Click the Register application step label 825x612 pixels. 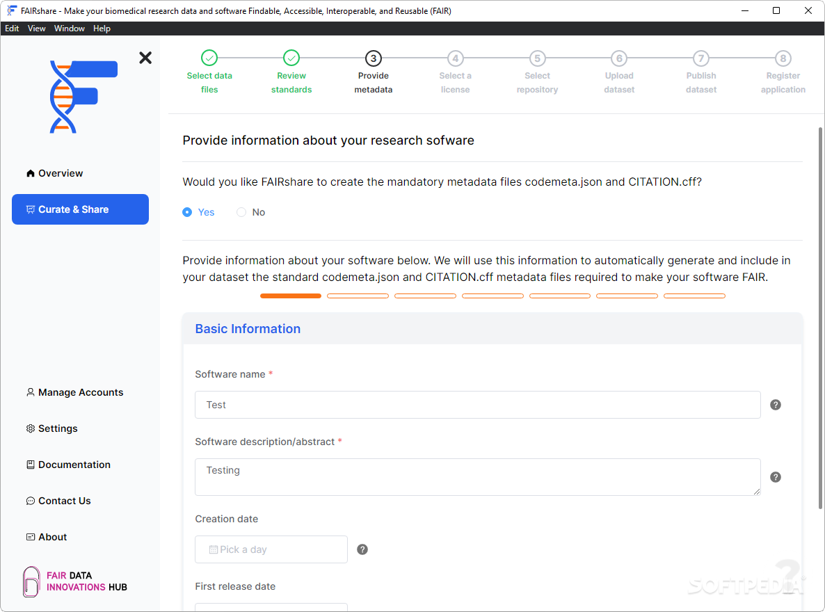click(783, 83)
